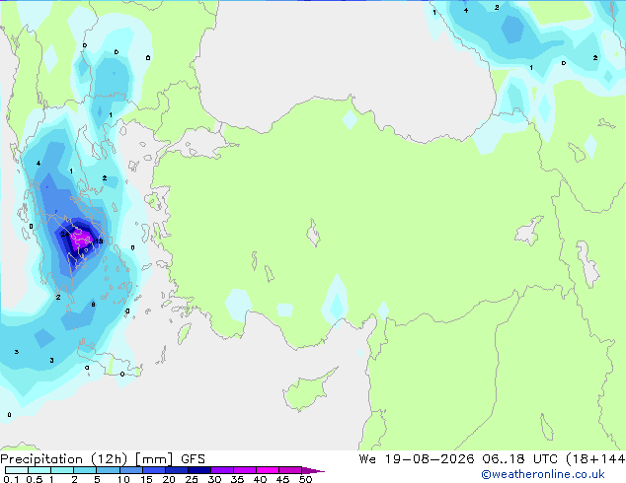
Task: Pick the 0.1 mm legend color swatch
Action: click(17, 470)
